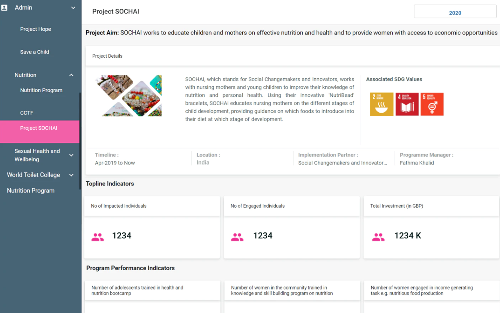Expand Sexual Health and Wellbeing chevron
500x313 pixels.
(71, 155)
